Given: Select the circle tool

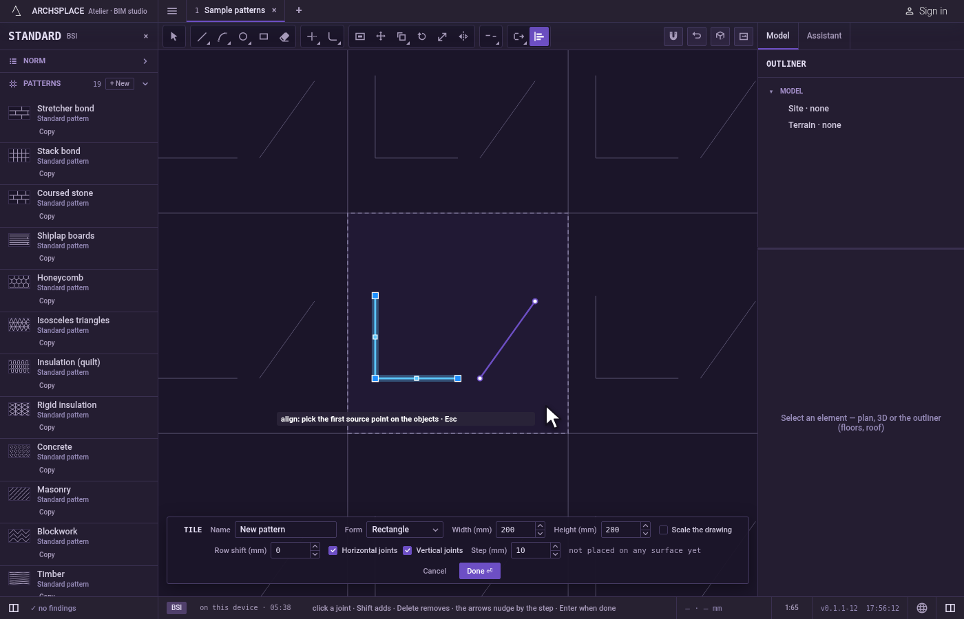Looking at the screenshot, I should (x=243, y=36).
